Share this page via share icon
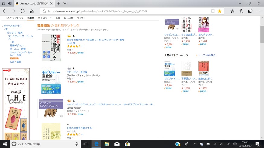Viewport: 264px width, 148px height. (x=250, y=11)
